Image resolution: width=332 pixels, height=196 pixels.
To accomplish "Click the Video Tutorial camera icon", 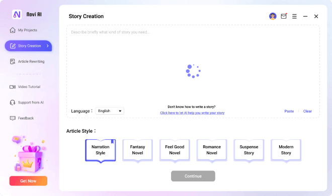I will click(x=13, y=87).
